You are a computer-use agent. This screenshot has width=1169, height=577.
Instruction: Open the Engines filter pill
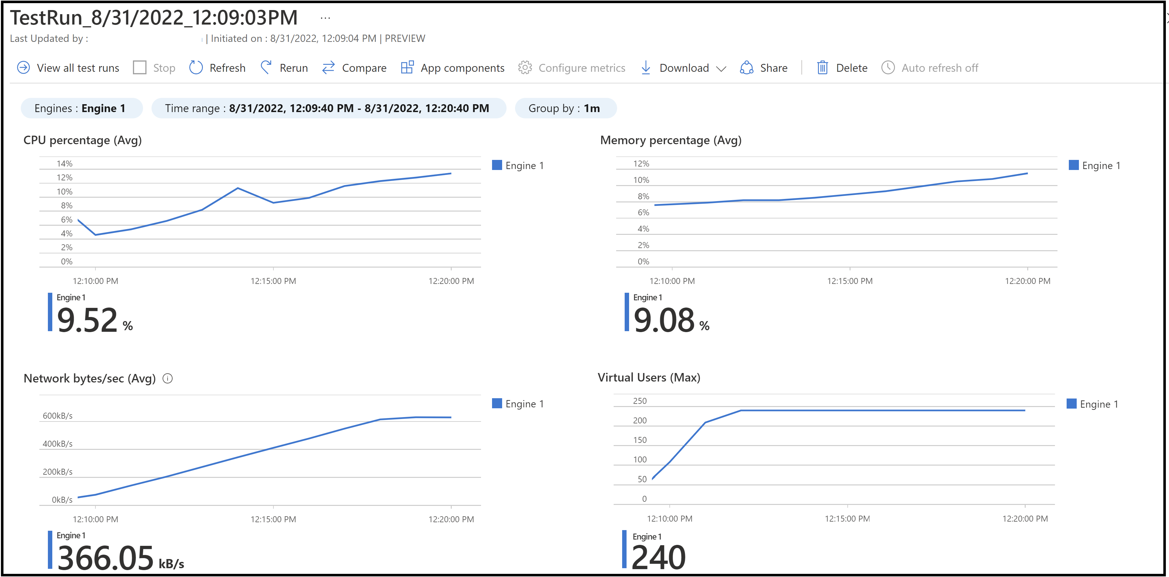[x=82, y=108]
